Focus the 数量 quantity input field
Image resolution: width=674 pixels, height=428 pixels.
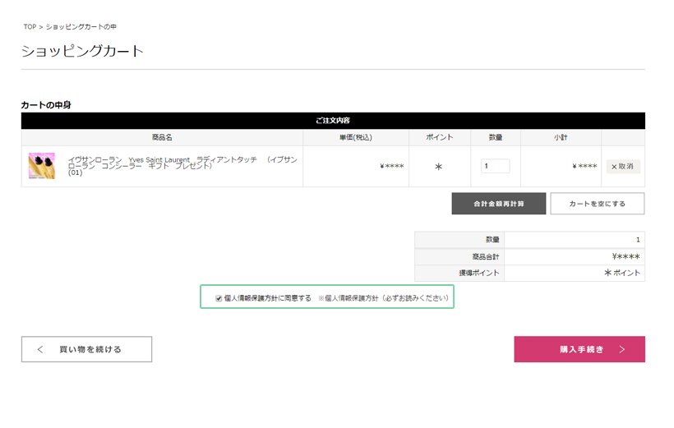pyautogui.click(x=495, y=166)
